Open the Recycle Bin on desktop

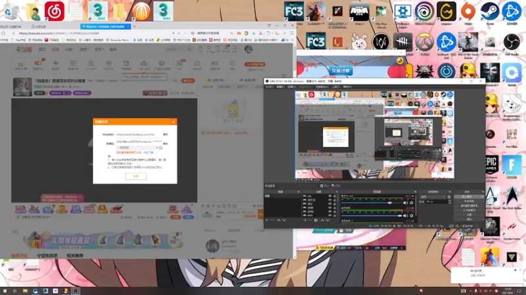(11, 11)
